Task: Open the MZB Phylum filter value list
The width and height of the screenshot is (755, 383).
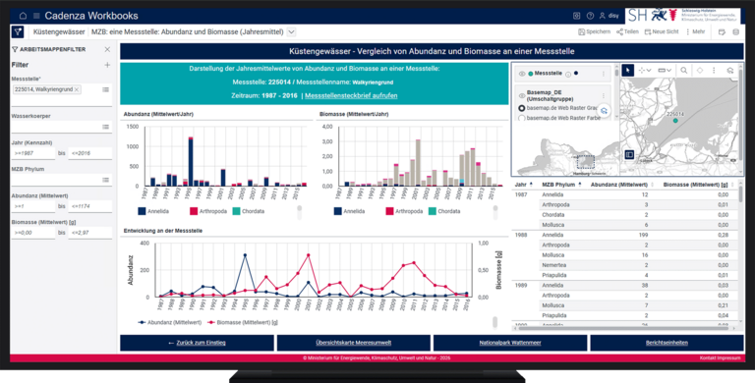Action: point(105,180)
